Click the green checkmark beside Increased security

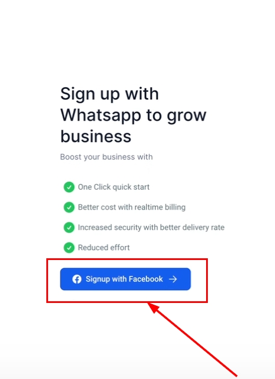(x=69, y=228)
